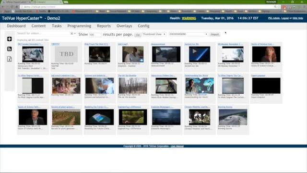The width and height of the screenshot is (307, 173).
Task: Open the Overlays menu
Action: click(124, 26)
